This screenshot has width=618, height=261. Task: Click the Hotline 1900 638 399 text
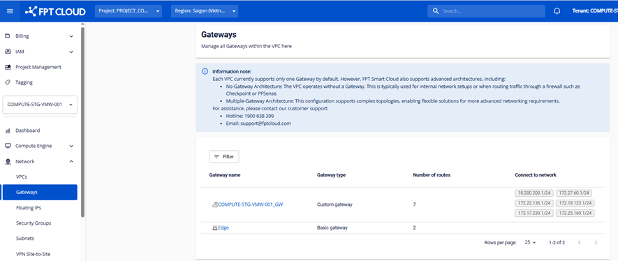point(250,116)
